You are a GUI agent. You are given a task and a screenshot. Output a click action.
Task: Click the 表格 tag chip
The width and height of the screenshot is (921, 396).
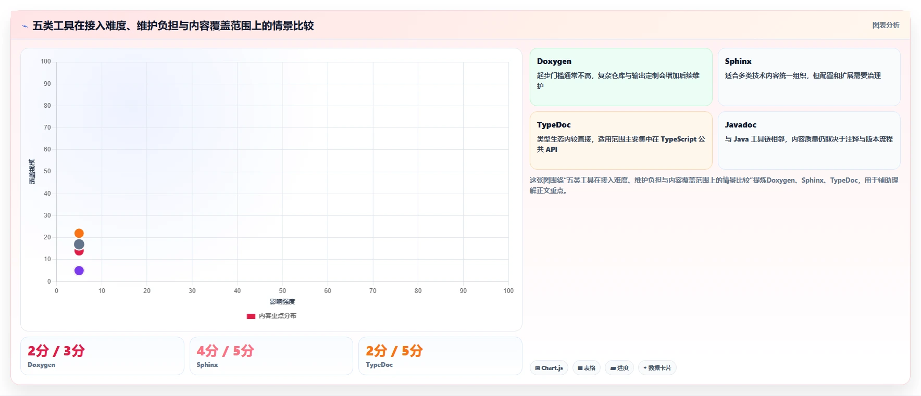(x=587, y=368)
